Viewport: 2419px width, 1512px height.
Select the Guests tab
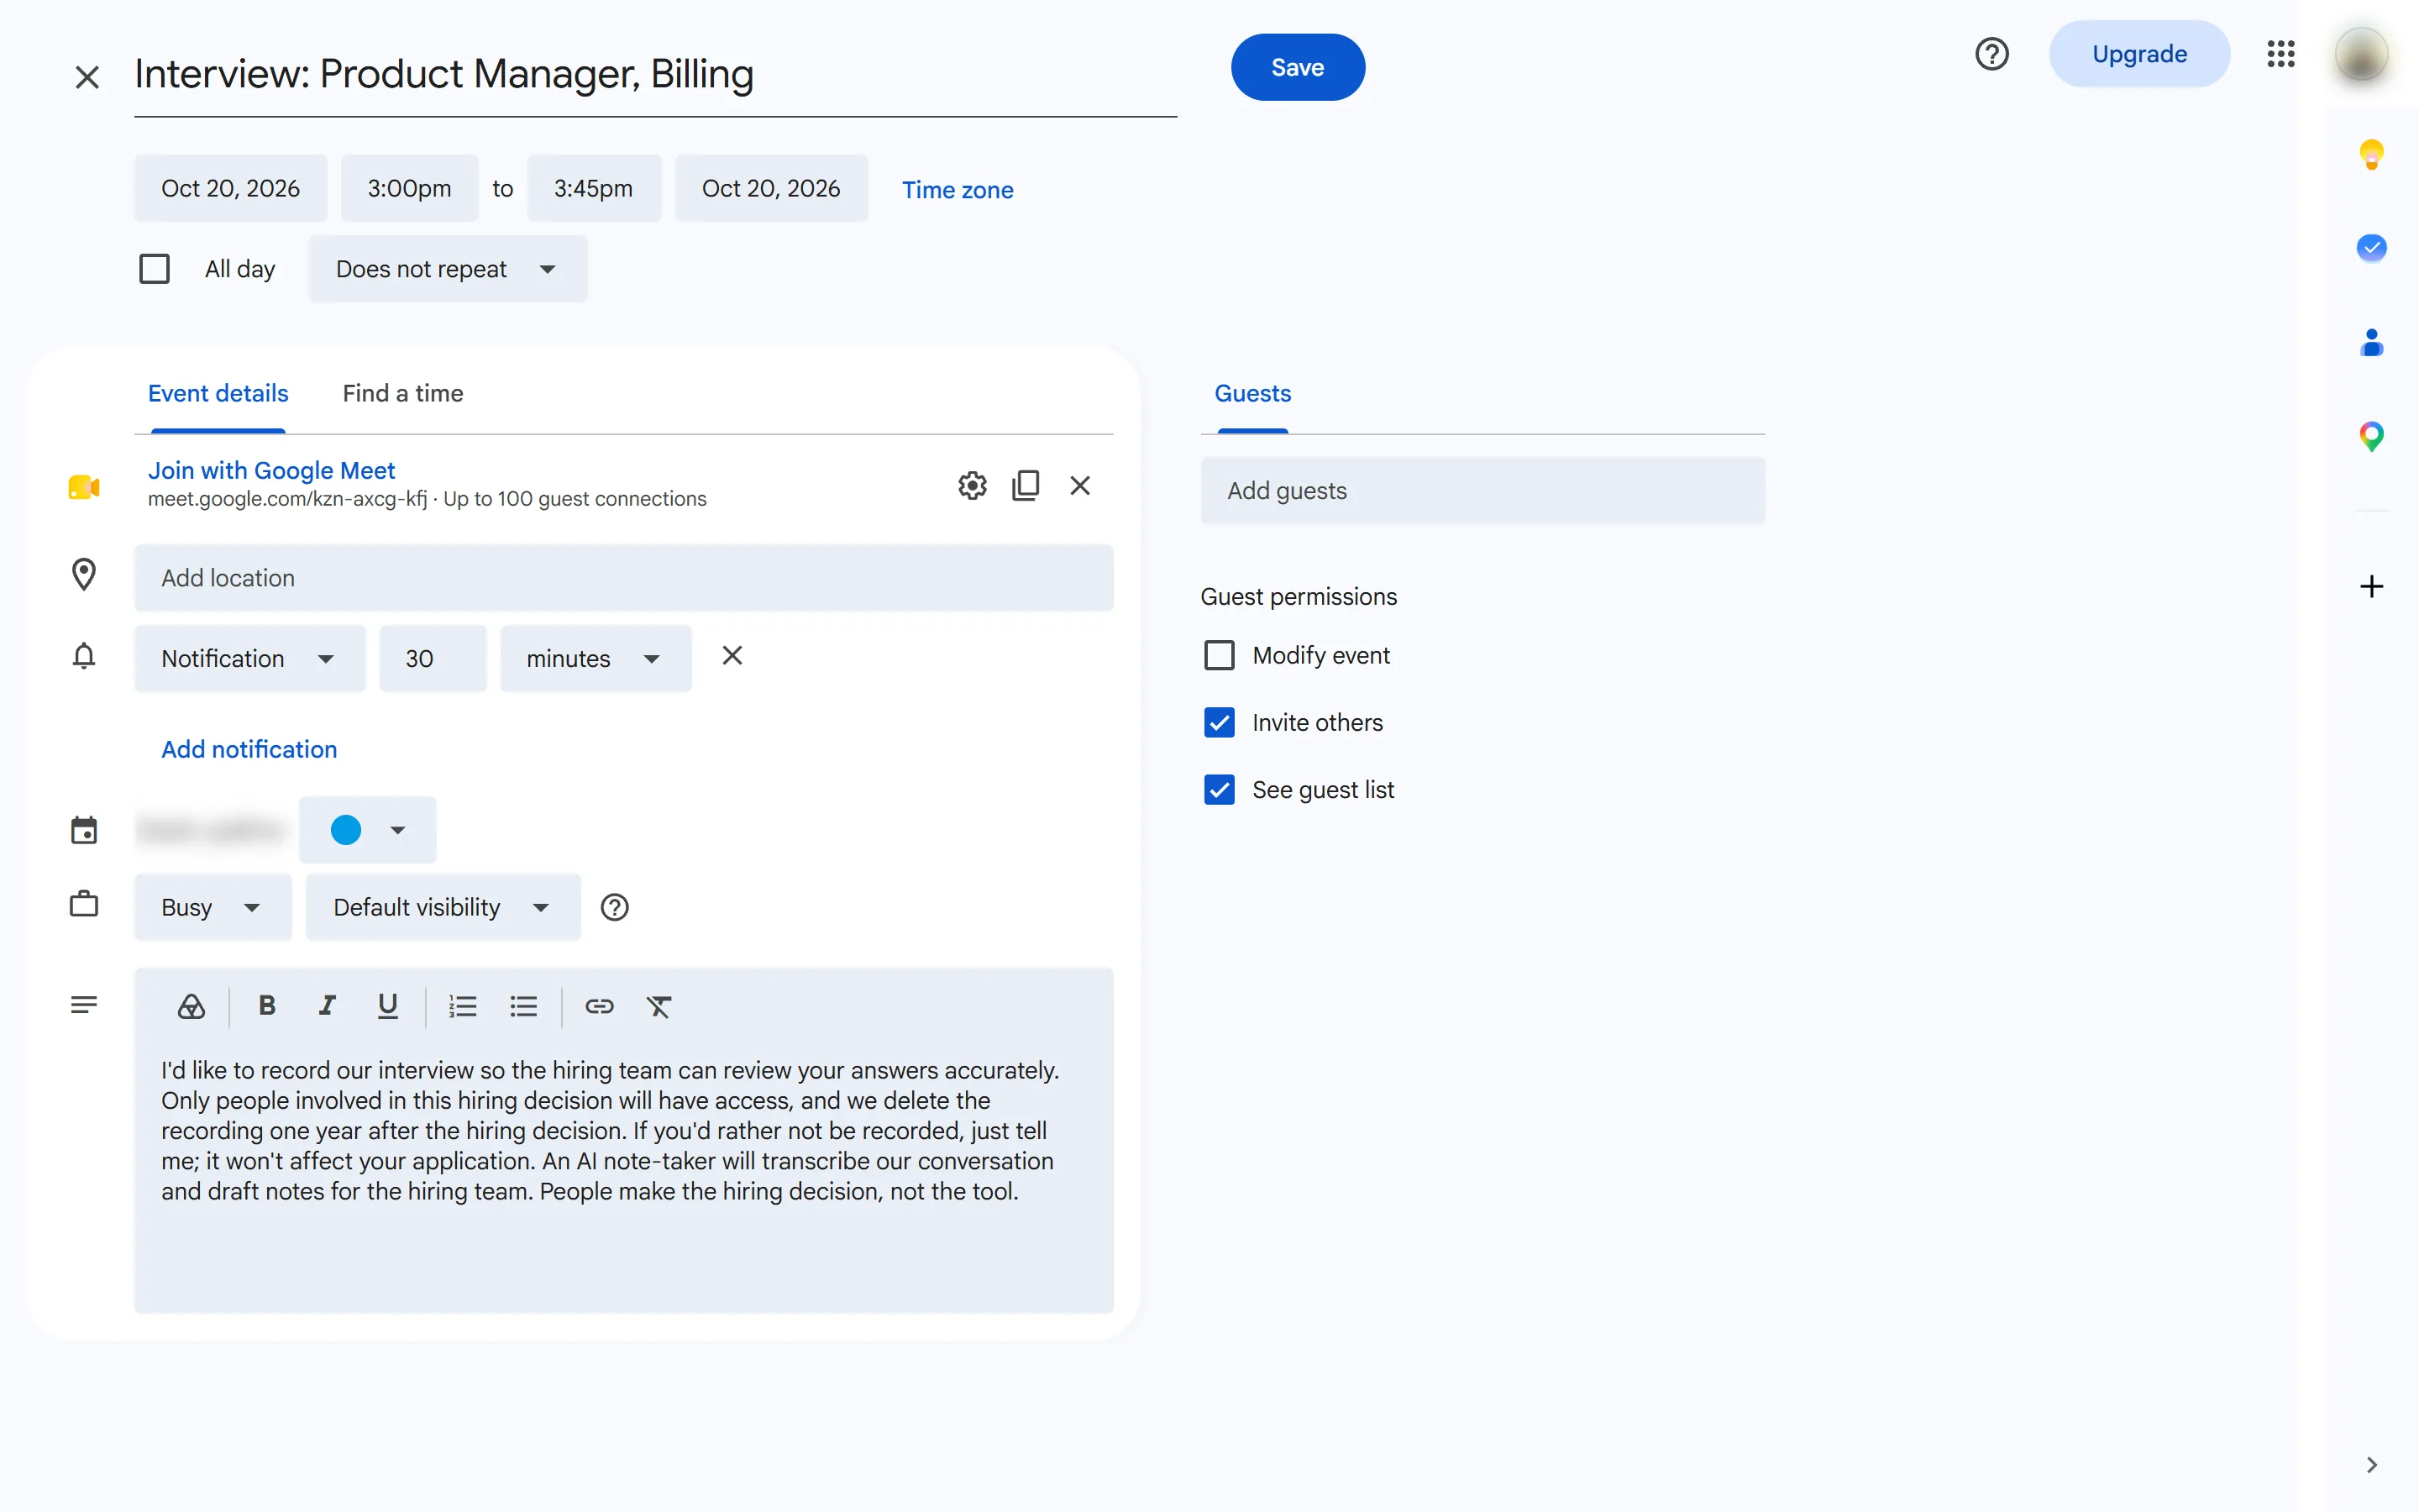[1252, 394]
